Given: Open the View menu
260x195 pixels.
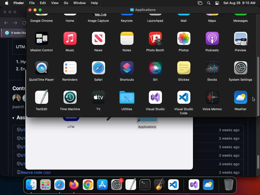Looking at the screenshot, I should pyautogui.click(x=55, y=3).
